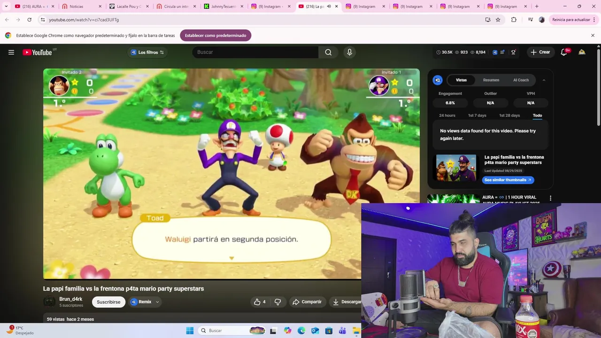This screenshot has height=338, width=601.
Task: Open the Brun_d4rk channel name link
Action: coord(71,299)
